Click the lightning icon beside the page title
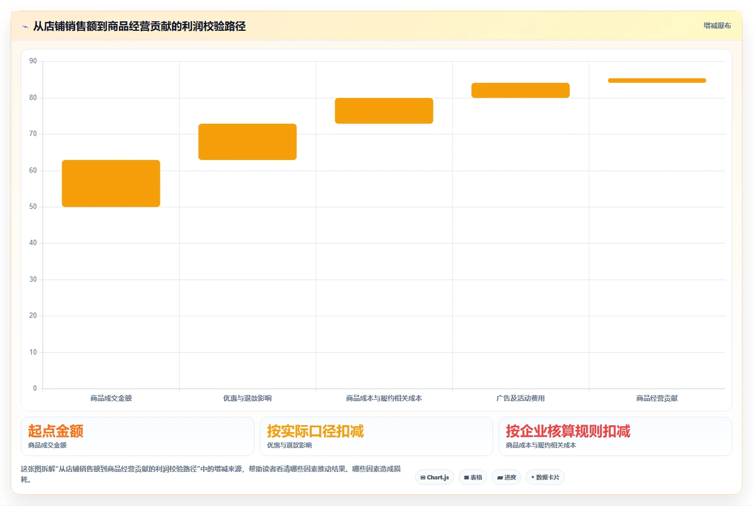 [x=25, y=27]
